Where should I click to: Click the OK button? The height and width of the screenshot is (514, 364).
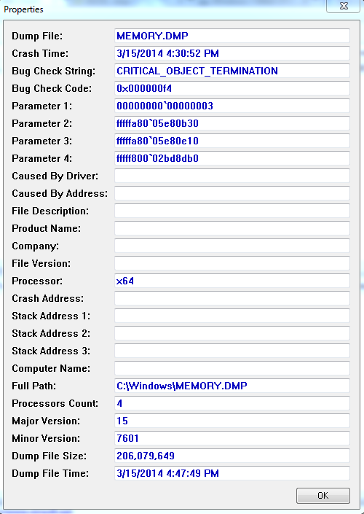pyautogui.click(x=323, y=495)
